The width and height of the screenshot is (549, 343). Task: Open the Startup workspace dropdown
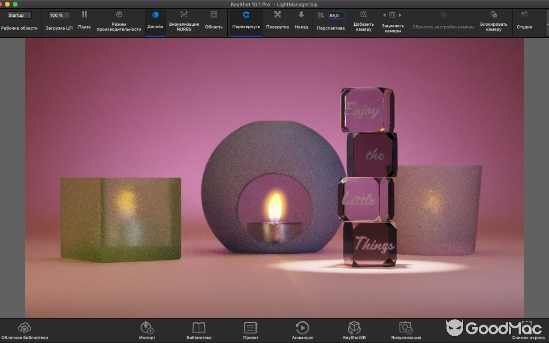[18, 15]
